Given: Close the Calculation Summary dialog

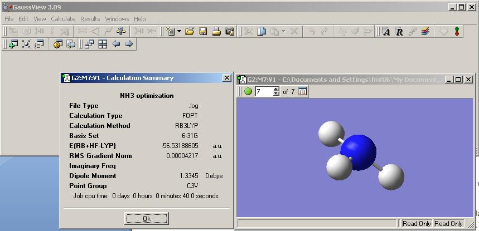Looking at the screenshot, I should point(226,78).
